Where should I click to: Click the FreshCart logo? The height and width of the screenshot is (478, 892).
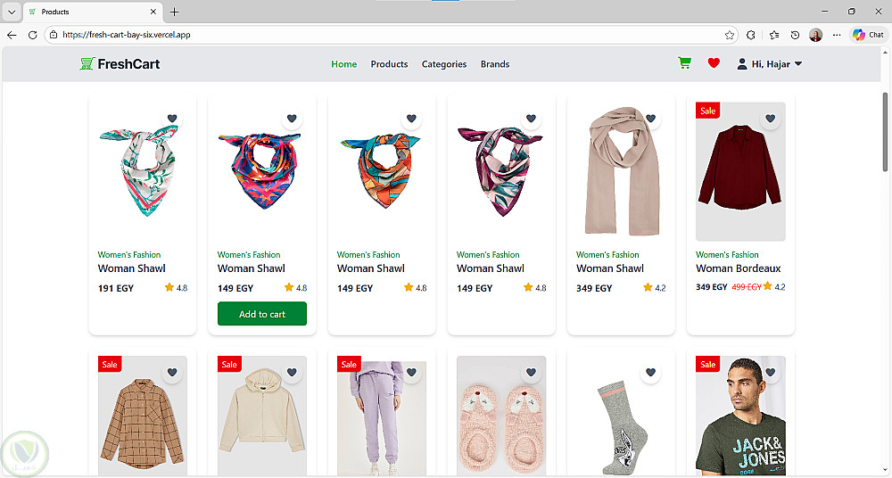(x=120, y=63)
